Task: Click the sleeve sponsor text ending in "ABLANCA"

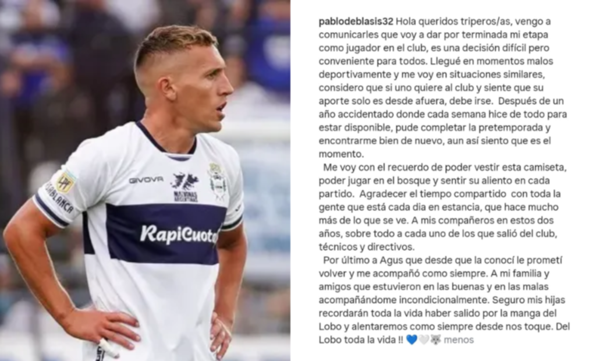Action: point(60,198)
